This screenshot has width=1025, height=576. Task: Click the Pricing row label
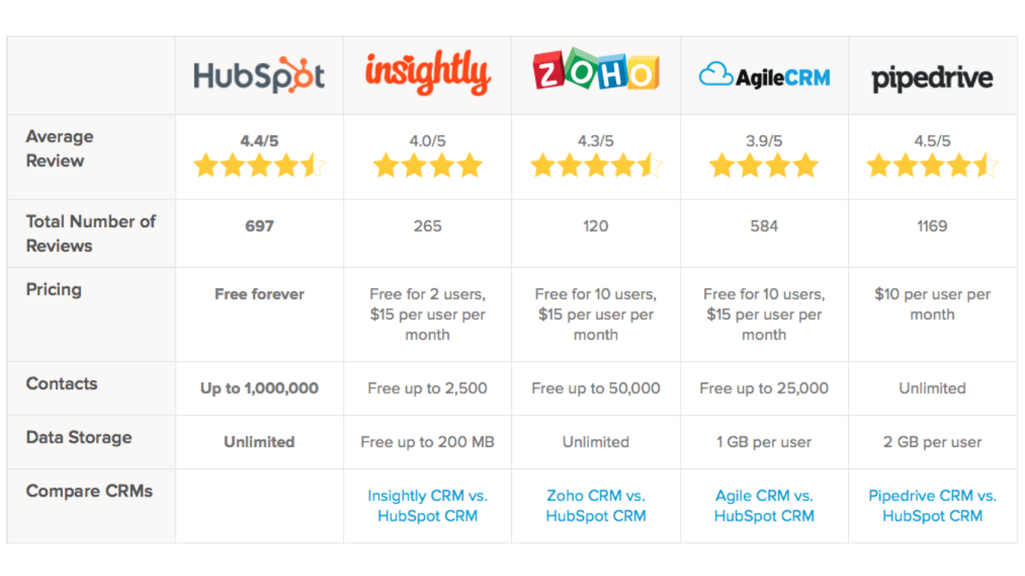53,289
